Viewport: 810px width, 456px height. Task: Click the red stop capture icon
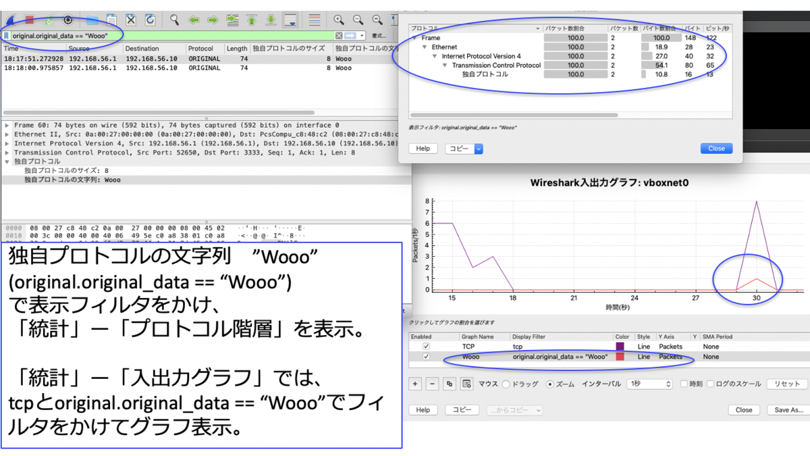(29, 20)
